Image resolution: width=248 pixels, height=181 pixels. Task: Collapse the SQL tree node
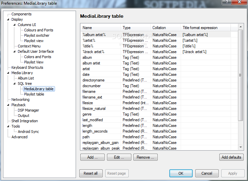pos(14,83)
